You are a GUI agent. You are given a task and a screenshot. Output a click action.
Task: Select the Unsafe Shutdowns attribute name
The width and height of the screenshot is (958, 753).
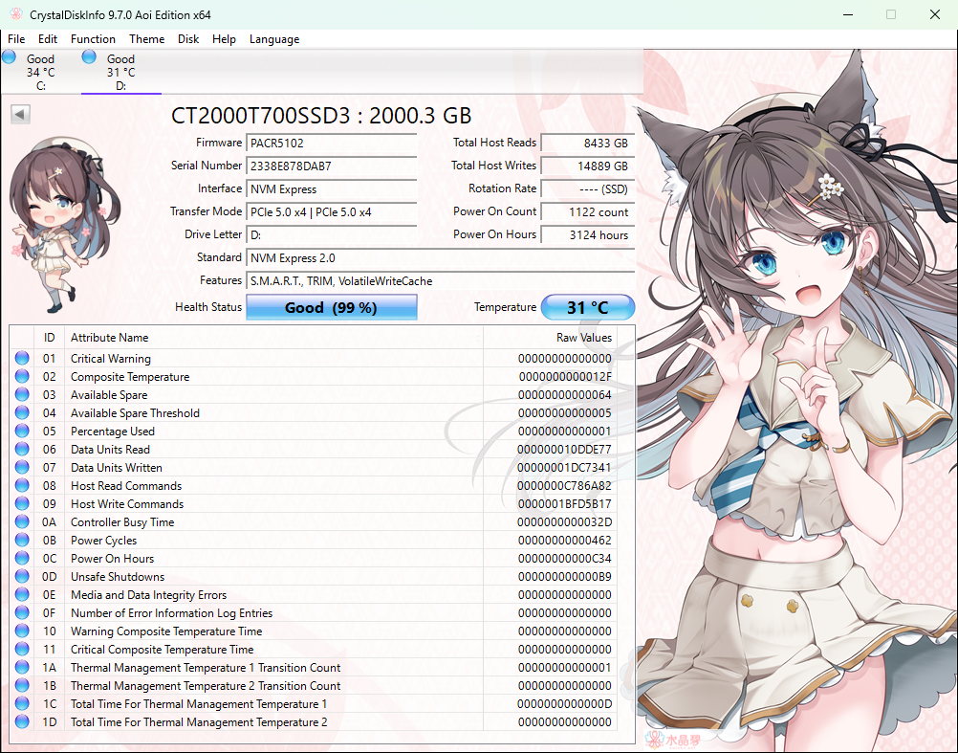118,577
